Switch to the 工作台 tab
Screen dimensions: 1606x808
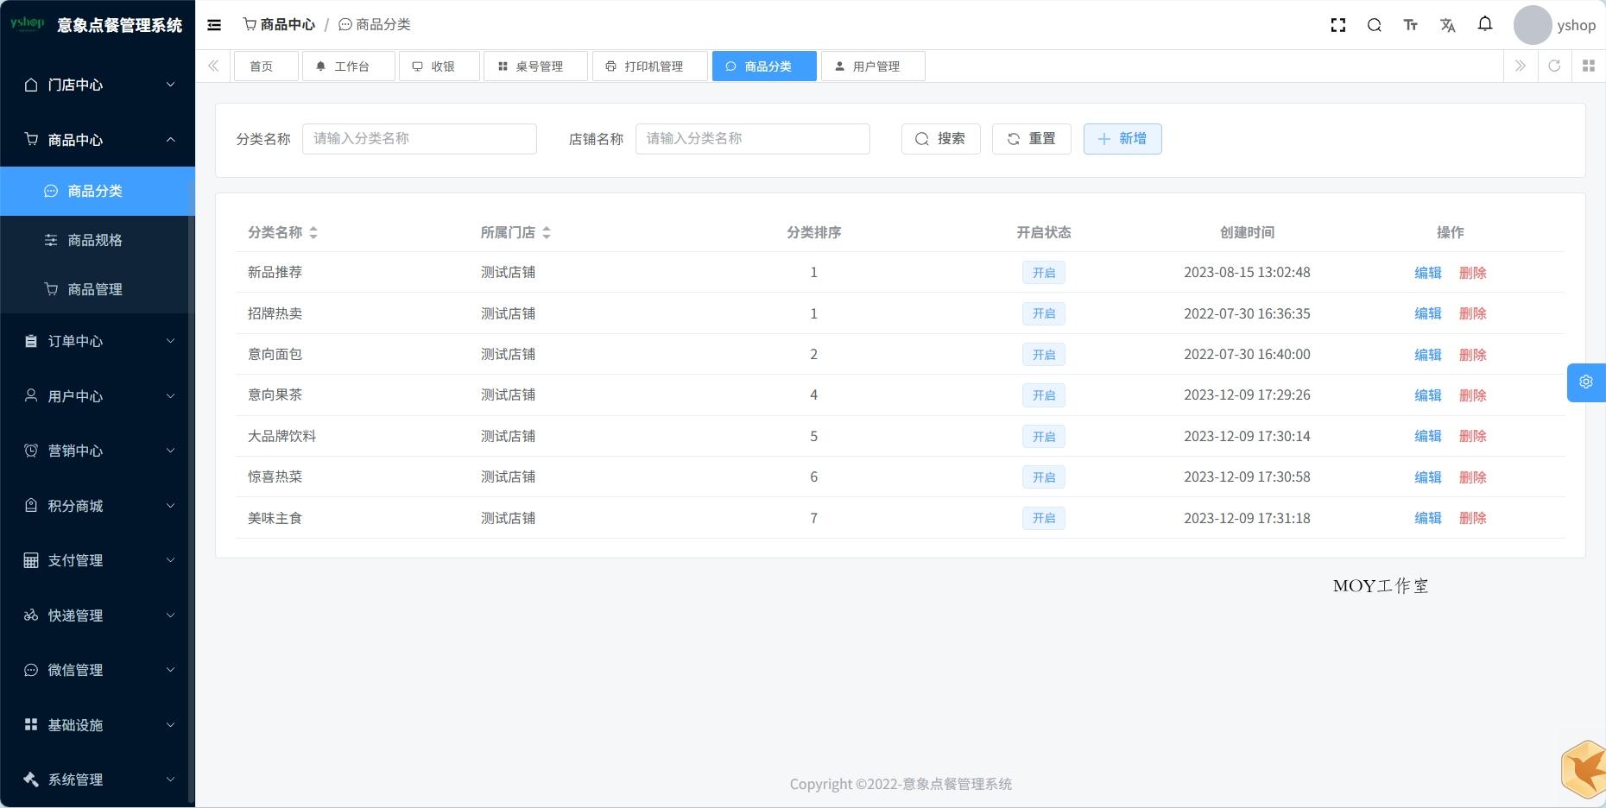pos(348,66)
